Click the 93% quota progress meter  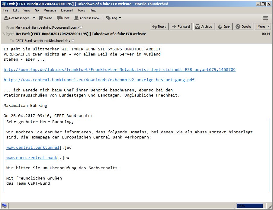point(249,206)
